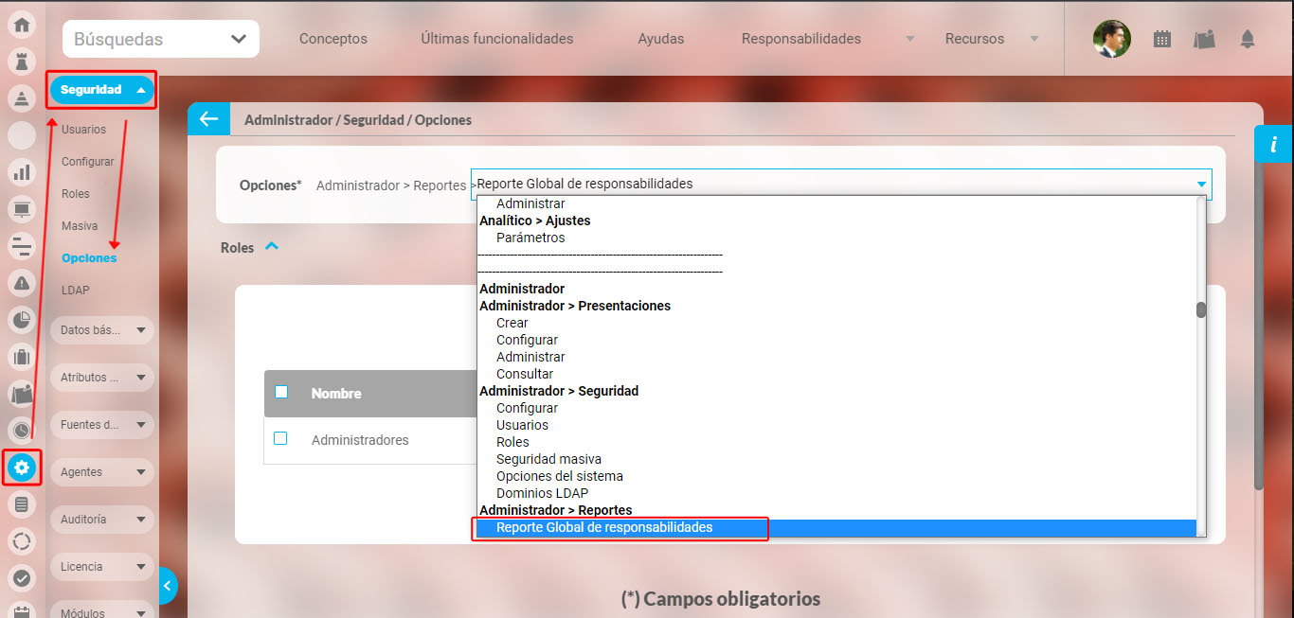This screenshot has width=1294, height=618.
Task: Click the notification bell icon
Action: click(1247, 39)
